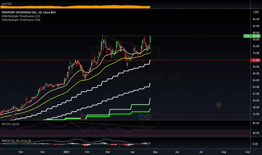Select the red 31.87 price level label

point(255,60)
